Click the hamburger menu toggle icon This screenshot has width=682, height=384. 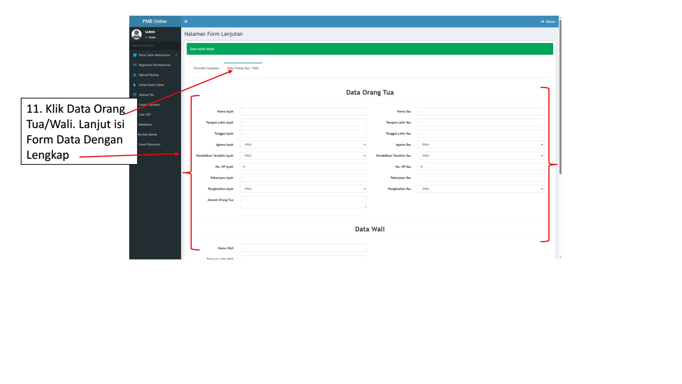186,21
